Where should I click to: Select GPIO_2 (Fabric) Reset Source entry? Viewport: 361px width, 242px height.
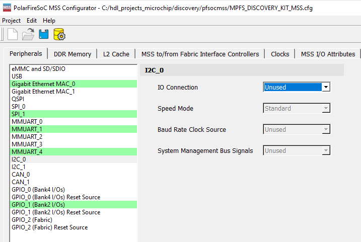49,227
